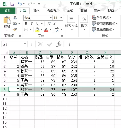Open 套用表格格式 format as table

tap(105, 24)
